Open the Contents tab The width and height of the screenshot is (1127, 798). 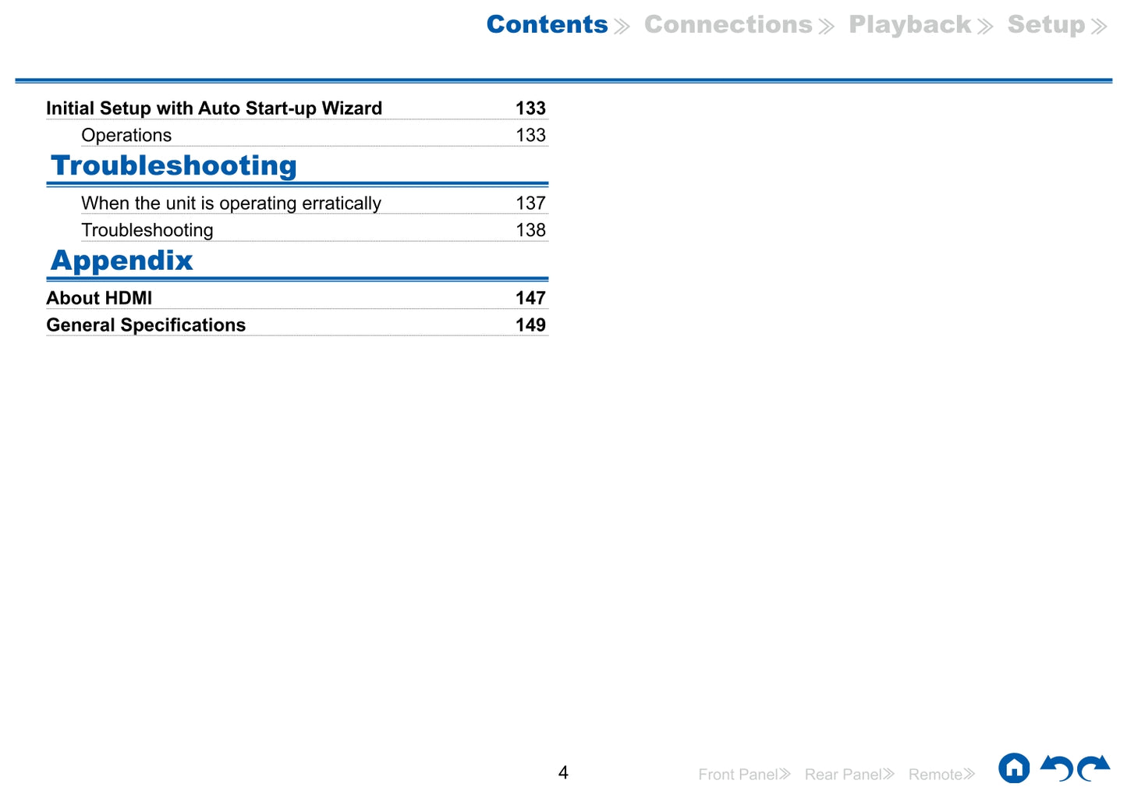(x=548, y=25)
